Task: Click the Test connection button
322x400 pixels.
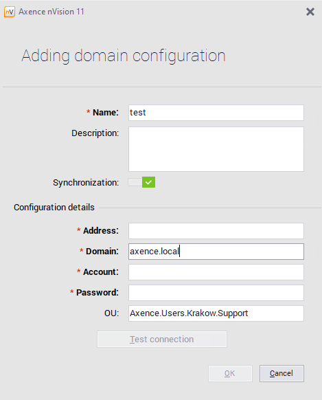Action: point(162,340)
